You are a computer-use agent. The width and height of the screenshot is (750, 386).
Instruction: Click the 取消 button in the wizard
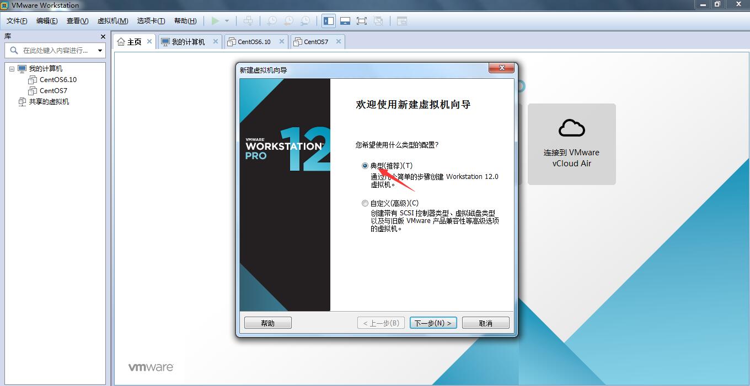click(486, 323)
